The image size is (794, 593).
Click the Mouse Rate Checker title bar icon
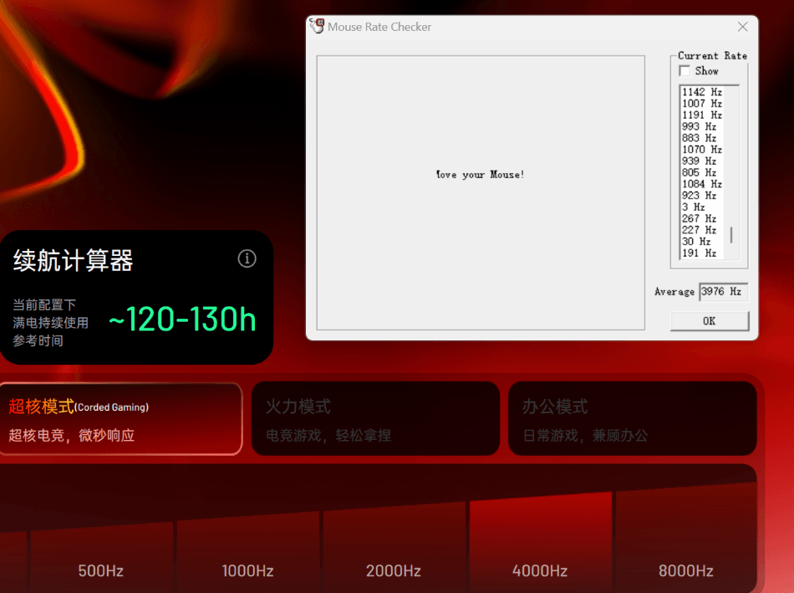tap(317, 27)
